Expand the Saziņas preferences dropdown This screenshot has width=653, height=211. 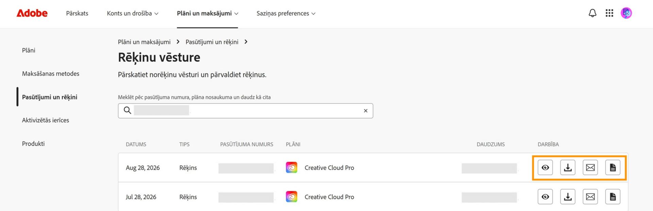pos(286,14)
